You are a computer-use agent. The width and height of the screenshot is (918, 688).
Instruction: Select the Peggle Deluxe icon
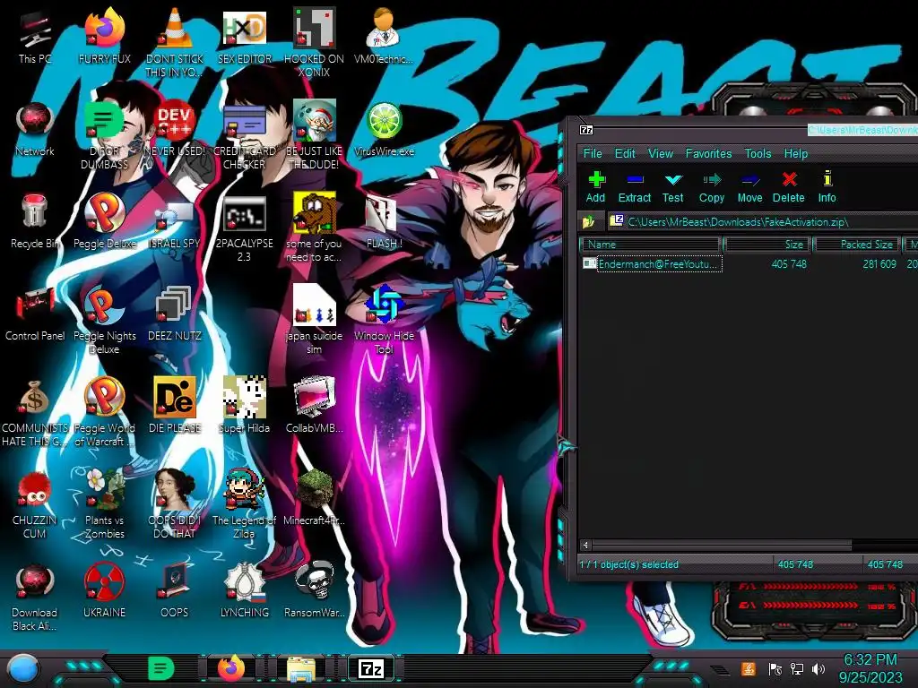(105, 221)
